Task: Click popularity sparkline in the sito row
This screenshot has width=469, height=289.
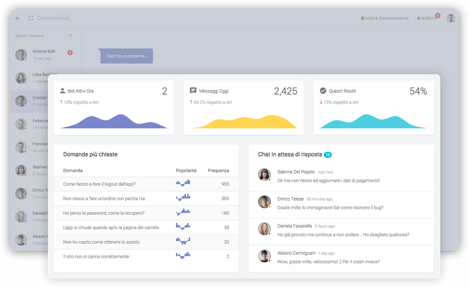Action: pos(183,256)
